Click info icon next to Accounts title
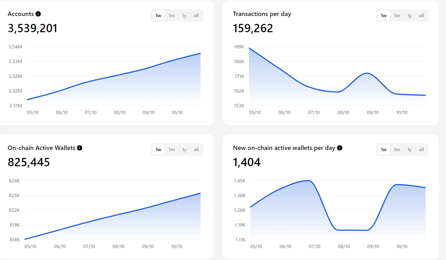This screenshot has height=260, width=446. [38, 14]
